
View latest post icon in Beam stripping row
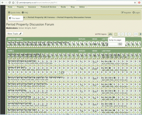click(x=115, y=78)
